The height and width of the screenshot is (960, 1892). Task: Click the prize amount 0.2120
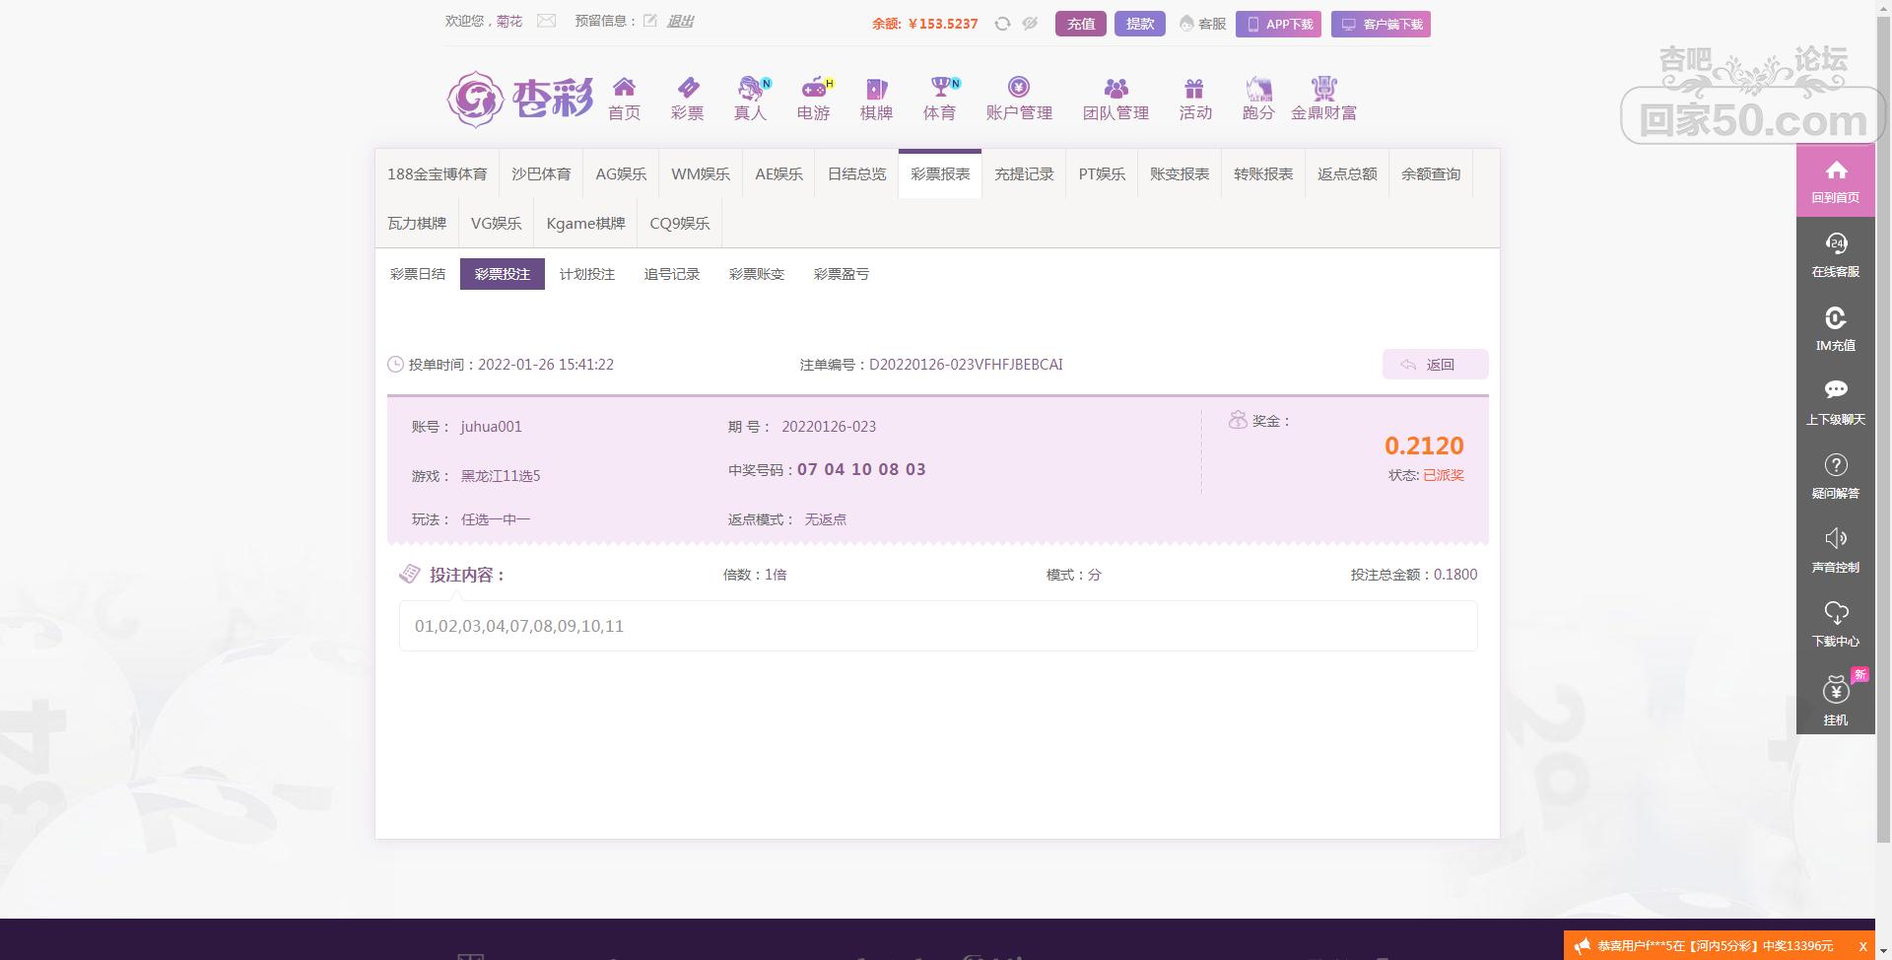[1424, 446]
